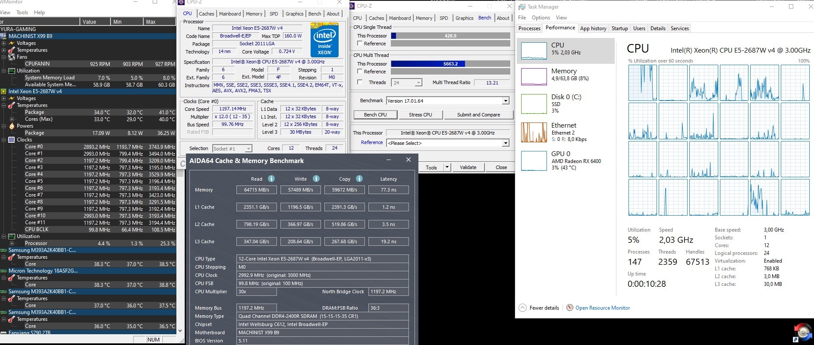Click the Value column header in HWMonitor
Image resolution: width=814 pixels, height=345 pixels.
pos(96,22)
